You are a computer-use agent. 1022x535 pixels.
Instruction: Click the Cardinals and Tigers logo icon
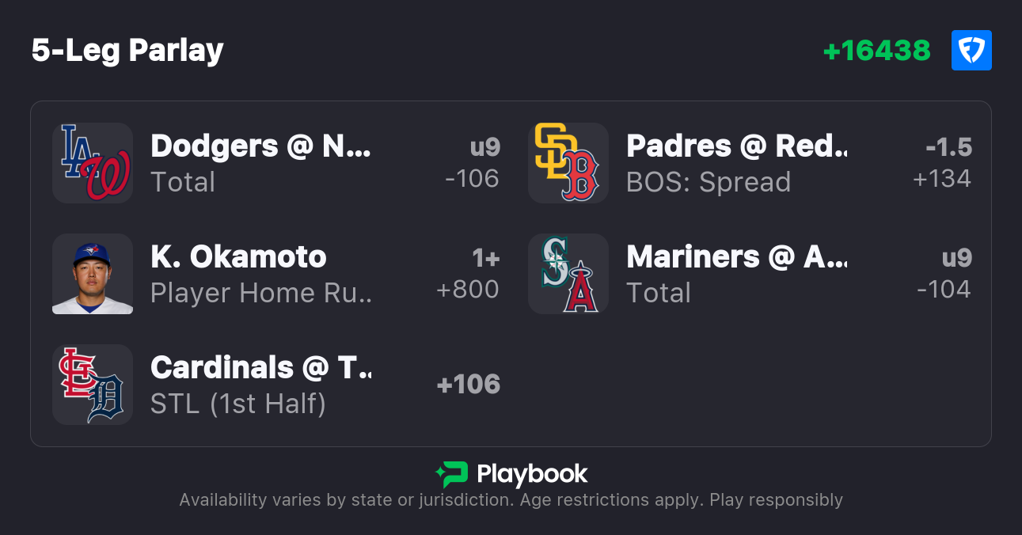[93, 385]
